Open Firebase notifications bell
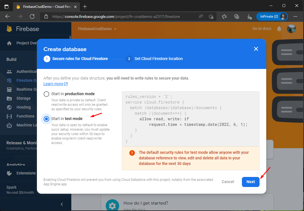The width and height of the screenshot is (304, 211). pos(279,28)
